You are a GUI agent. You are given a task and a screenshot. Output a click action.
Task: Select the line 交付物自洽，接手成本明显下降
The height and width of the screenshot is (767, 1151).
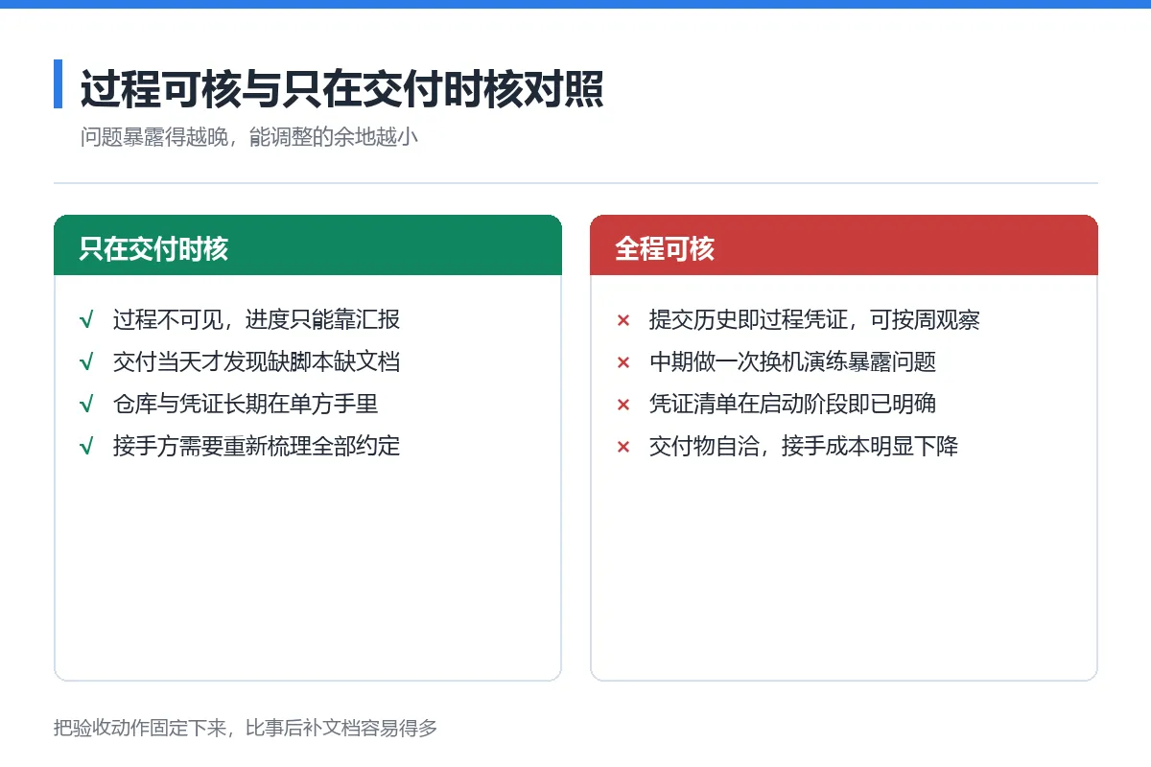point(804,447)
